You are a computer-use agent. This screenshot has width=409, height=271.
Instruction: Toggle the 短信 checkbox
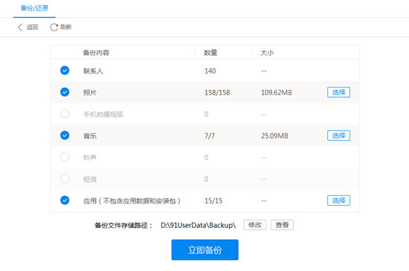(65, 179)
